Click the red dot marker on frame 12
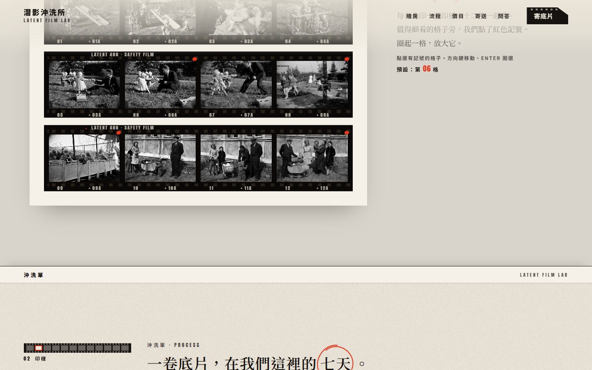592x370 pixels. coord(347,132)
